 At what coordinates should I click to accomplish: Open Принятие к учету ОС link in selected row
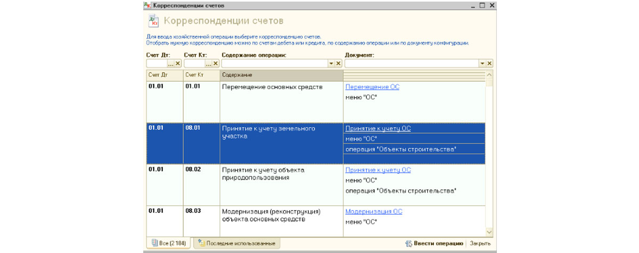(378, 128)
